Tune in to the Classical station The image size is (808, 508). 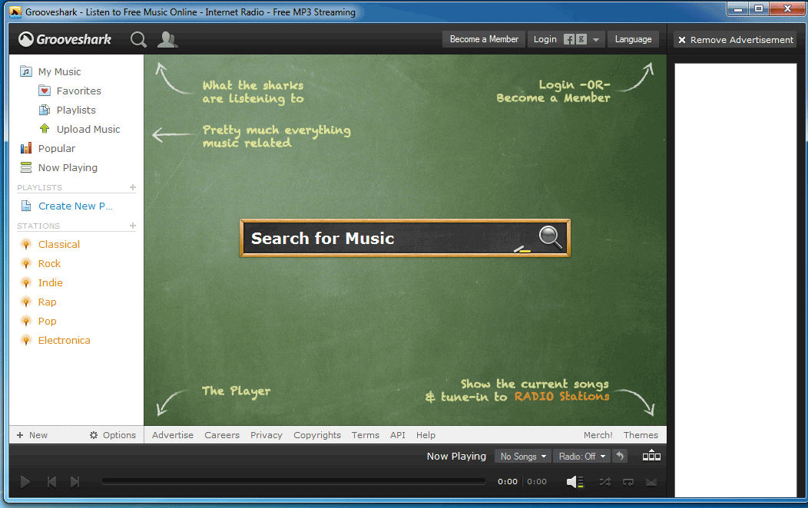[x=50, y=245]
